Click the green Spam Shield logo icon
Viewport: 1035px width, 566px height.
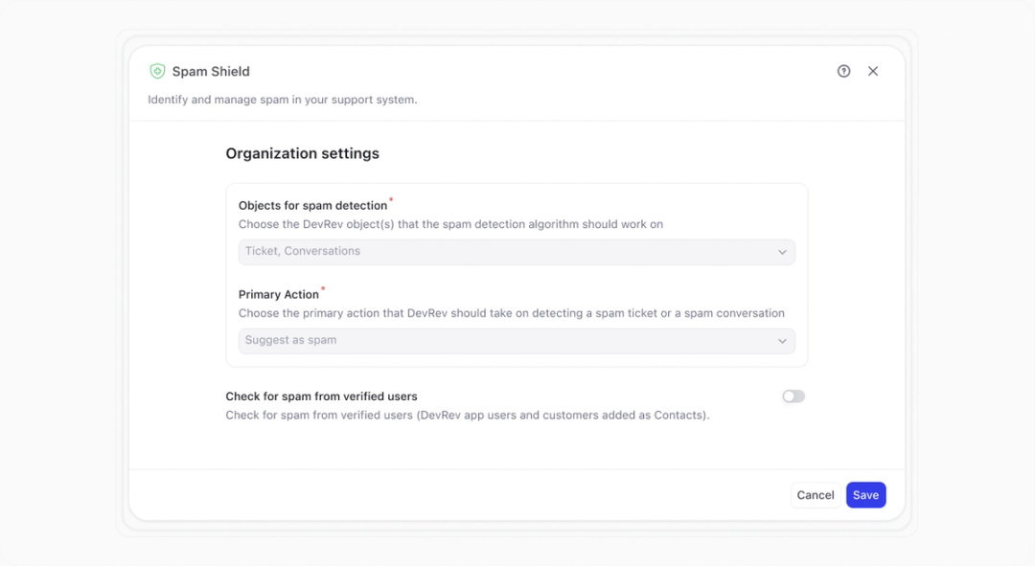(x=157, y=72)
